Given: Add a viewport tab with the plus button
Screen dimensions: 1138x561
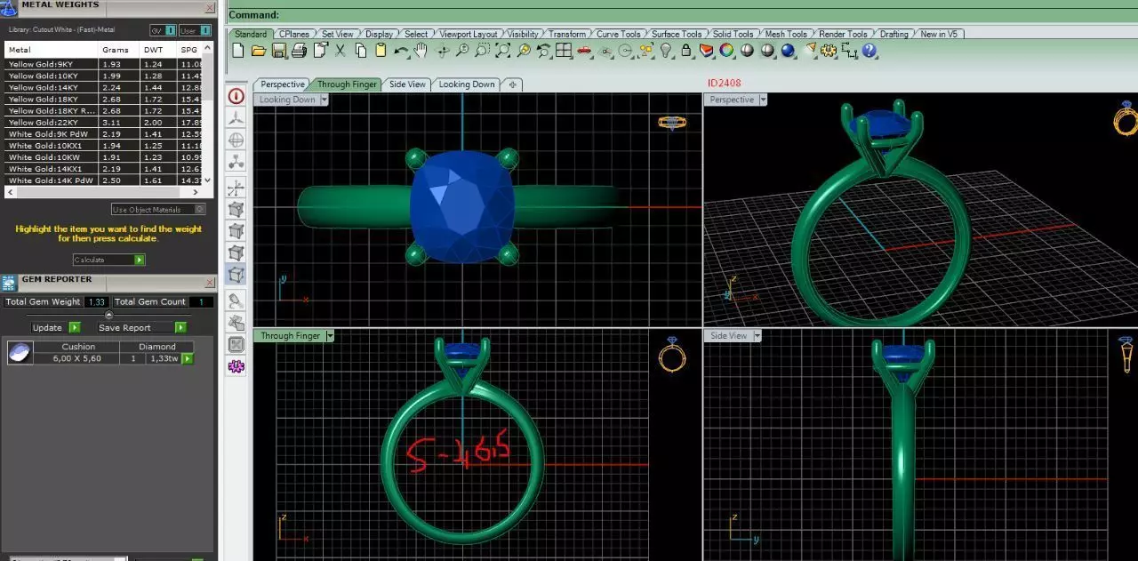Looking at the screenshot, I should pyautogui.click(x=513, y=84).
